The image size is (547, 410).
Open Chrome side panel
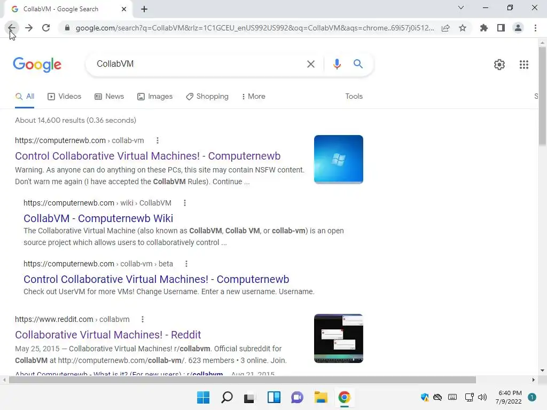point(501,28)
